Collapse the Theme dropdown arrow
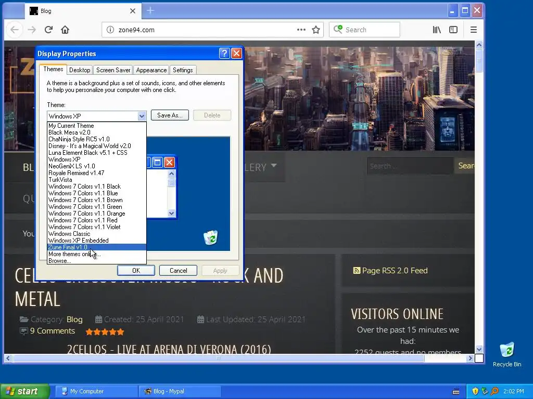The width and height of the screenshot is (533, 399). click(x=142, y=116)
